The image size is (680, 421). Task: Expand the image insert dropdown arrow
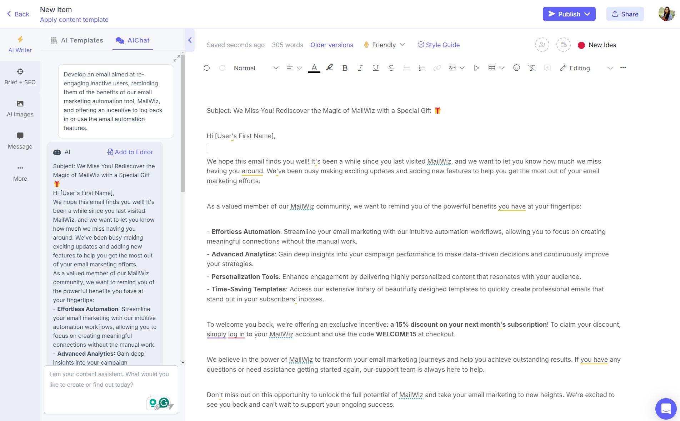[462, 68]
